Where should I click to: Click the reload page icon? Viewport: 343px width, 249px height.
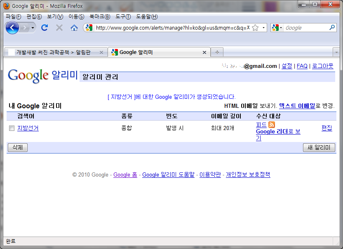(x=45, y=28)
